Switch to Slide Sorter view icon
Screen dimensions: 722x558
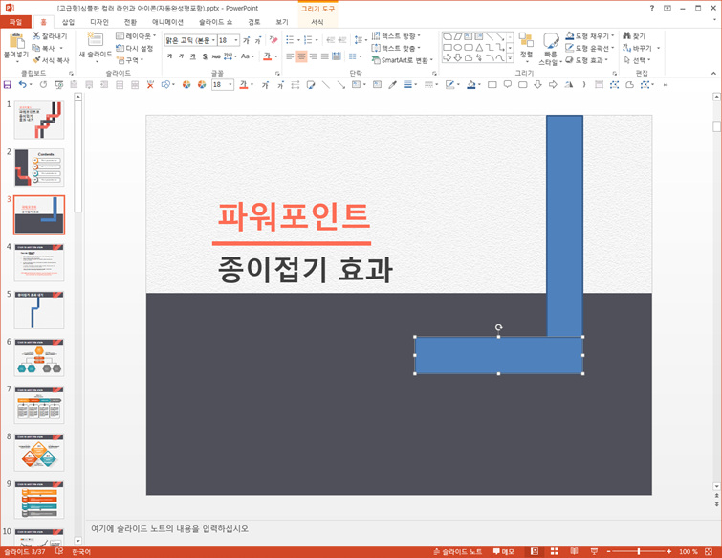pos(555,551)
